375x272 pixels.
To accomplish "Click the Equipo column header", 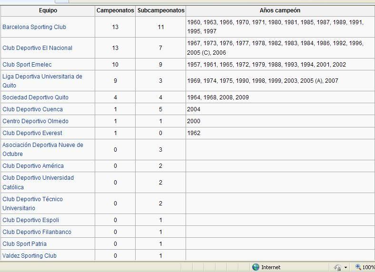I will 48,10.
